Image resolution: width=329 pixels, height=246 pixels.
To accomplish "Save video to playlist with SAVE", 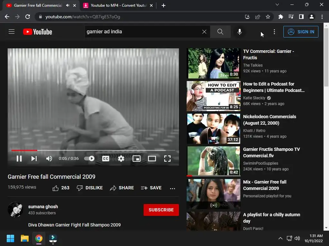I will [151, 188].
